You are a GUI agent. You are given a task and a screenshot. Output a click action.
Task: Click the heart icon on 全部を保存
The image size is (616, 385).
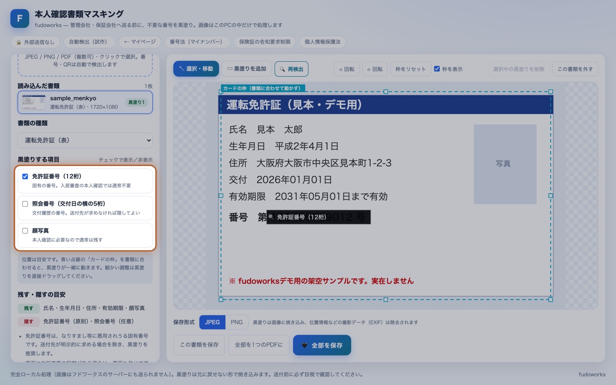point(305,345)
